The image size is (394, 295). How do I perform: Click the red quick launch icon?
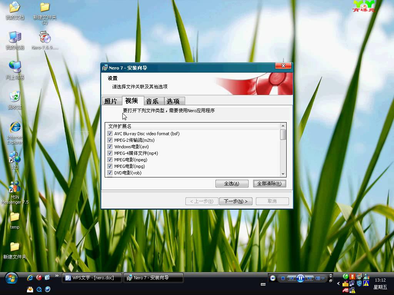[x=39, y=277]
